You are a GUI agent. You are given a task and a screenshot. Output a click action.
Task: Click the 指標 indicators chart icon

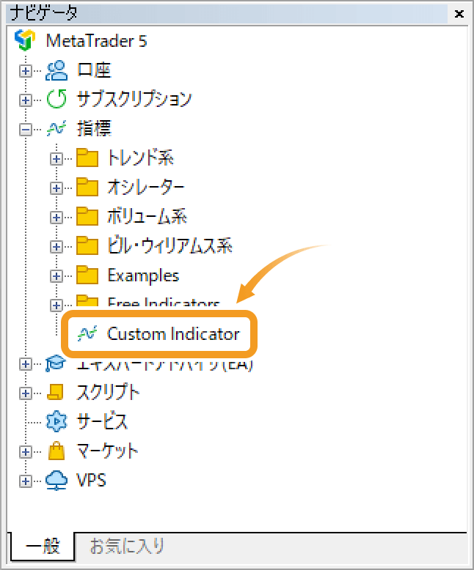[56, 129]
